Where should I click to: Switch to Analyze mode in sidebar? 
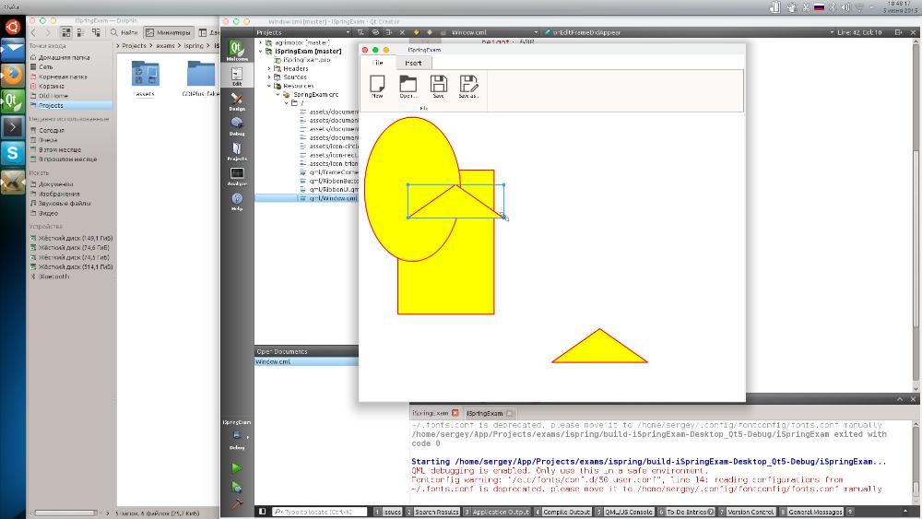(x=237, y=176)
